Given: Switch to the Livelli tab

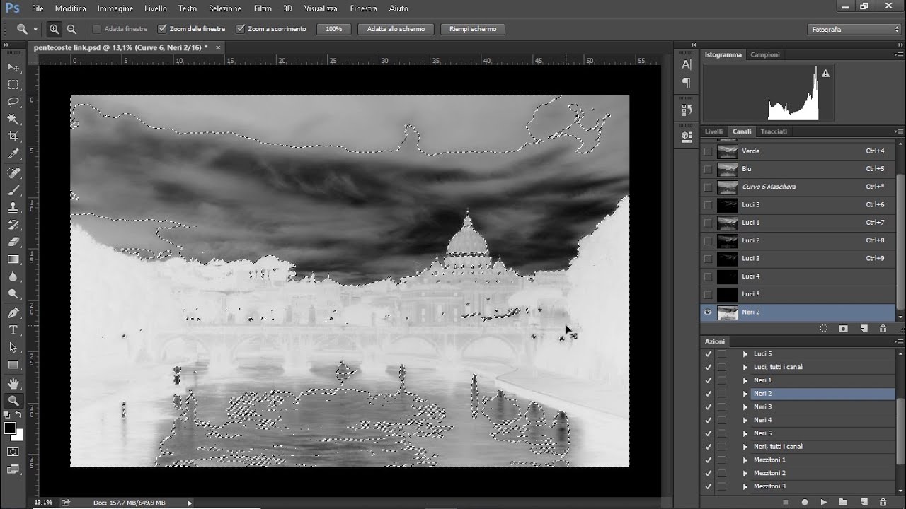Looking at the screenshot, I should (x=714, y=131).
